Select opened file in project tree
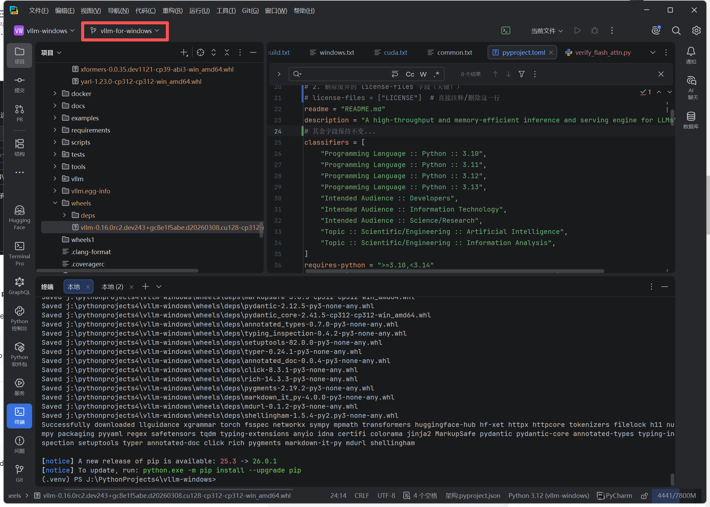 [200, 52]
